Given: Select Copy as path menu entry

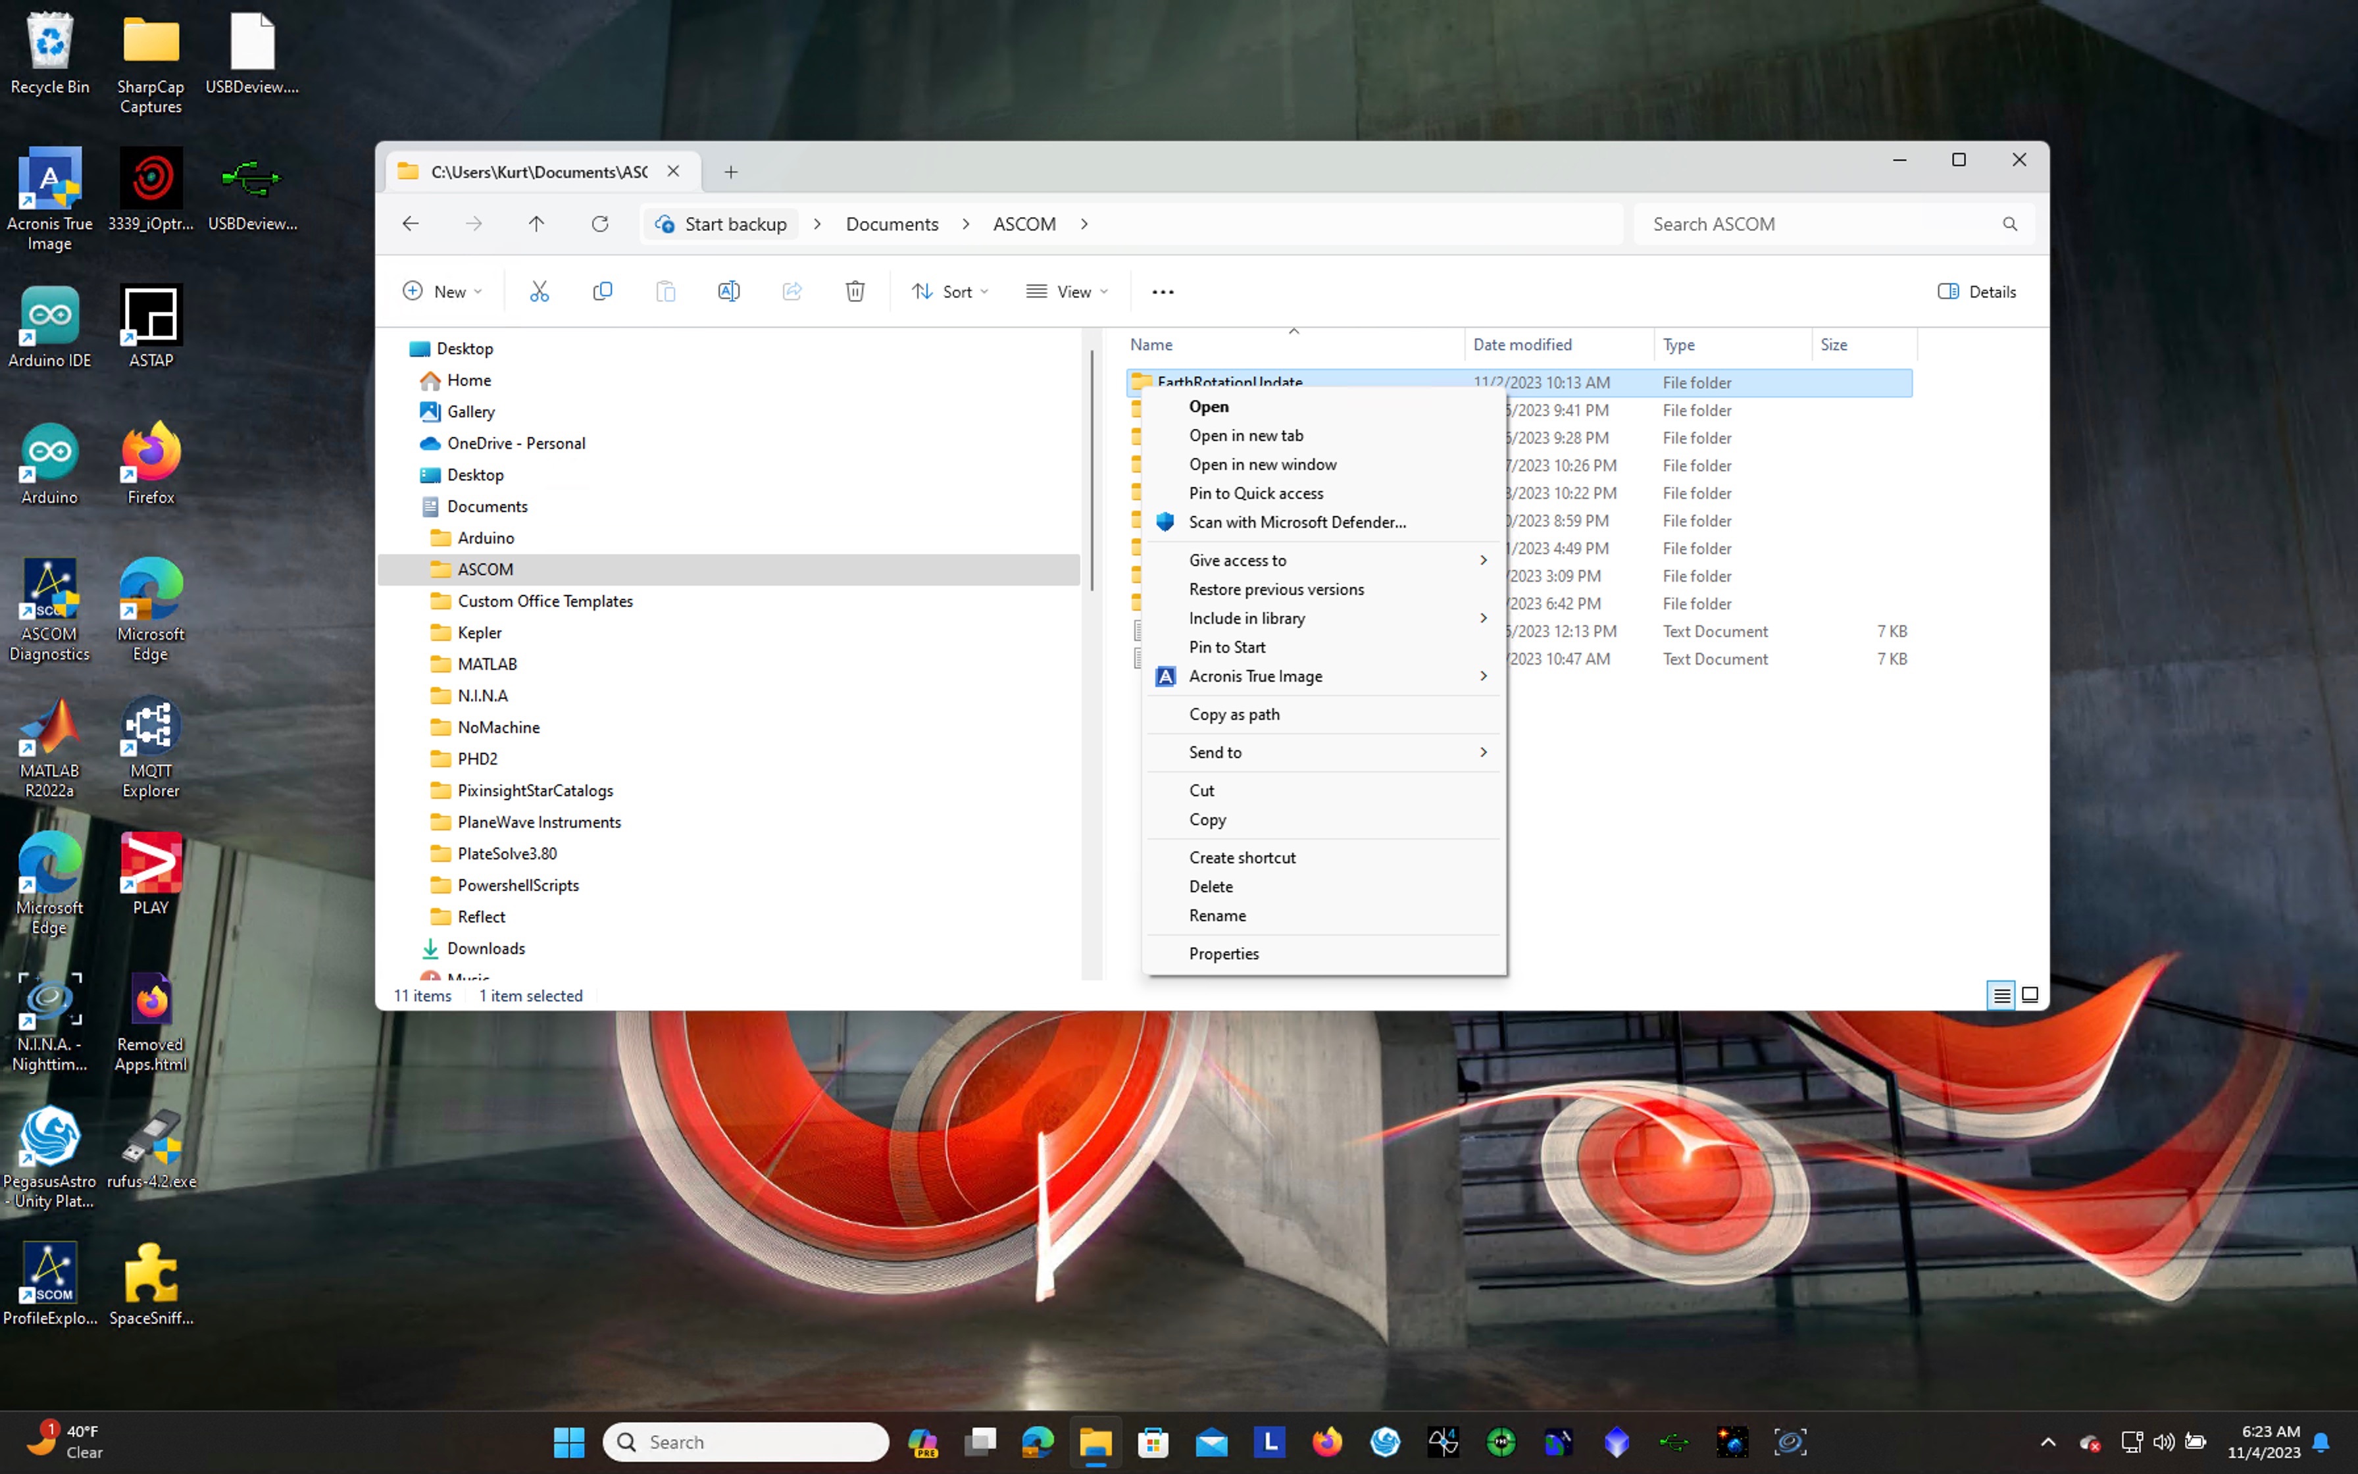Looking at the screenshot, I should click(1234, 715).
